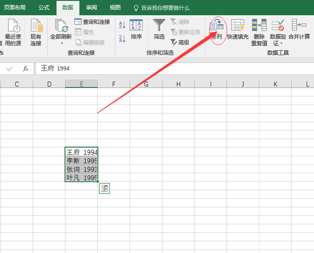Click the 属性 properties button
314x253 pixels.
[84, 32]
